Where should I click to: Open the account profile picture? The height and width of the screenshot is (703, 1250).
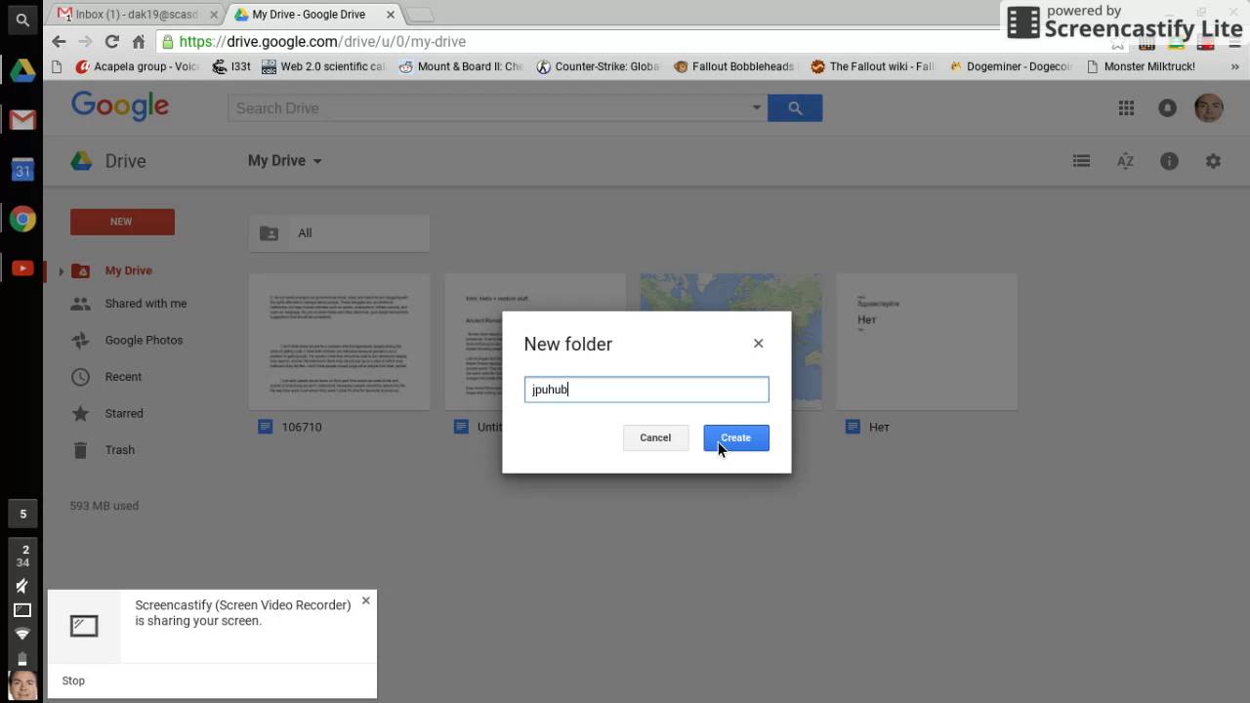point(1209,108)
